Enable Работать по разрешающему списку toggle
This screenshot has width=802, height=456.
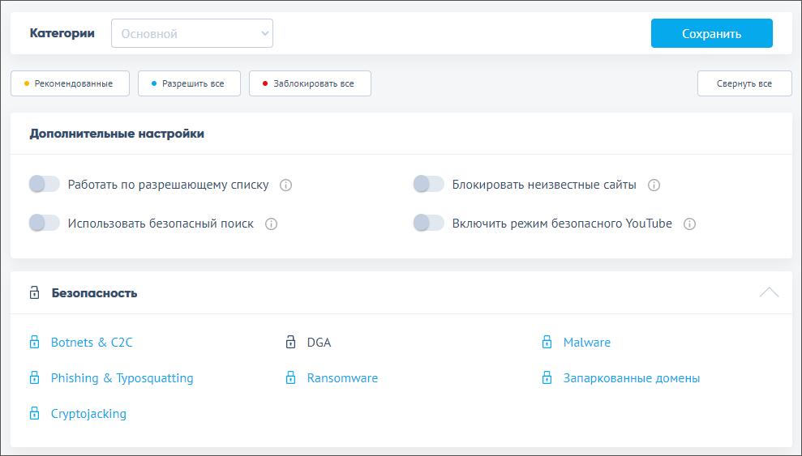pyautogui.click(x=45, y=185)
